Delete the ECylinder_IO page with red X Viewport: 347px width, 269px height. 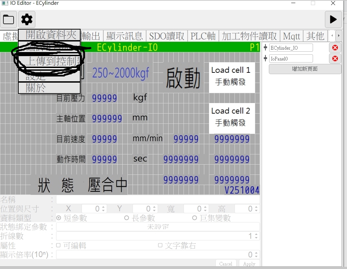tap(335, 48)
